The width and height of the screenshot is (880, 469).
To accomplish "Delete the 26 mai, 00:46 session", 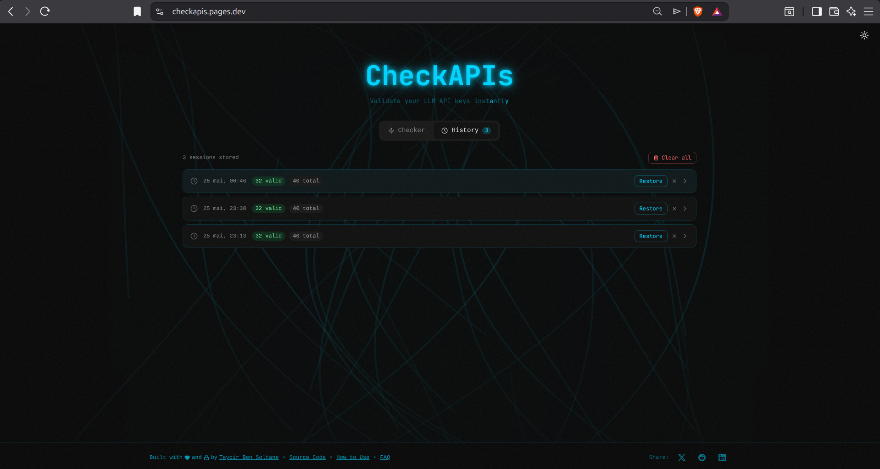I will click(674, 181).
